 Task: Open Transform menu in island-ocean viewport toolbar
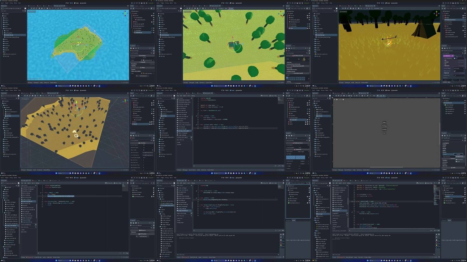[x=65, y=8]
